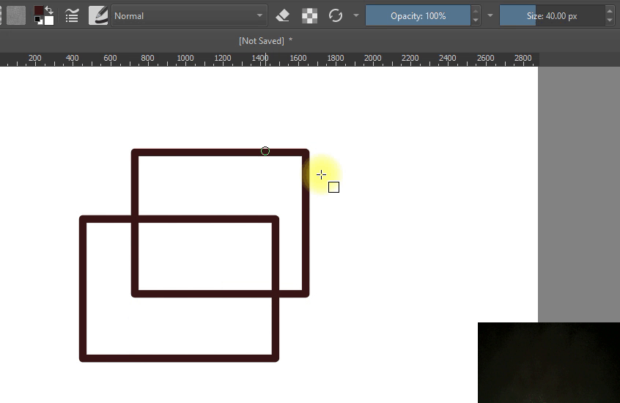The width and height of the screenshot is (620, 403).
Task: Open the fill pattern chooser swatch
Action: point(16,16)
